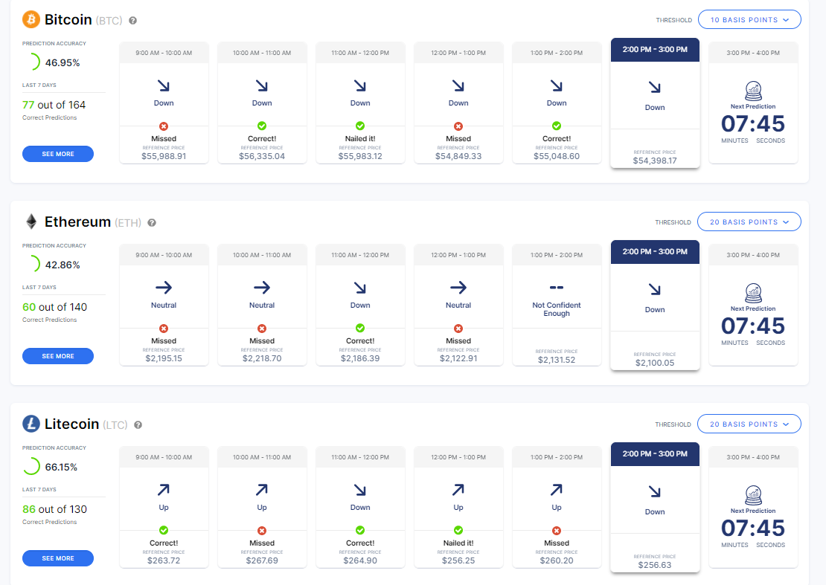This screenshot has width=826, height=585.
Task: Click See More under Bitcoin accuracy
Action: point(58,154)
